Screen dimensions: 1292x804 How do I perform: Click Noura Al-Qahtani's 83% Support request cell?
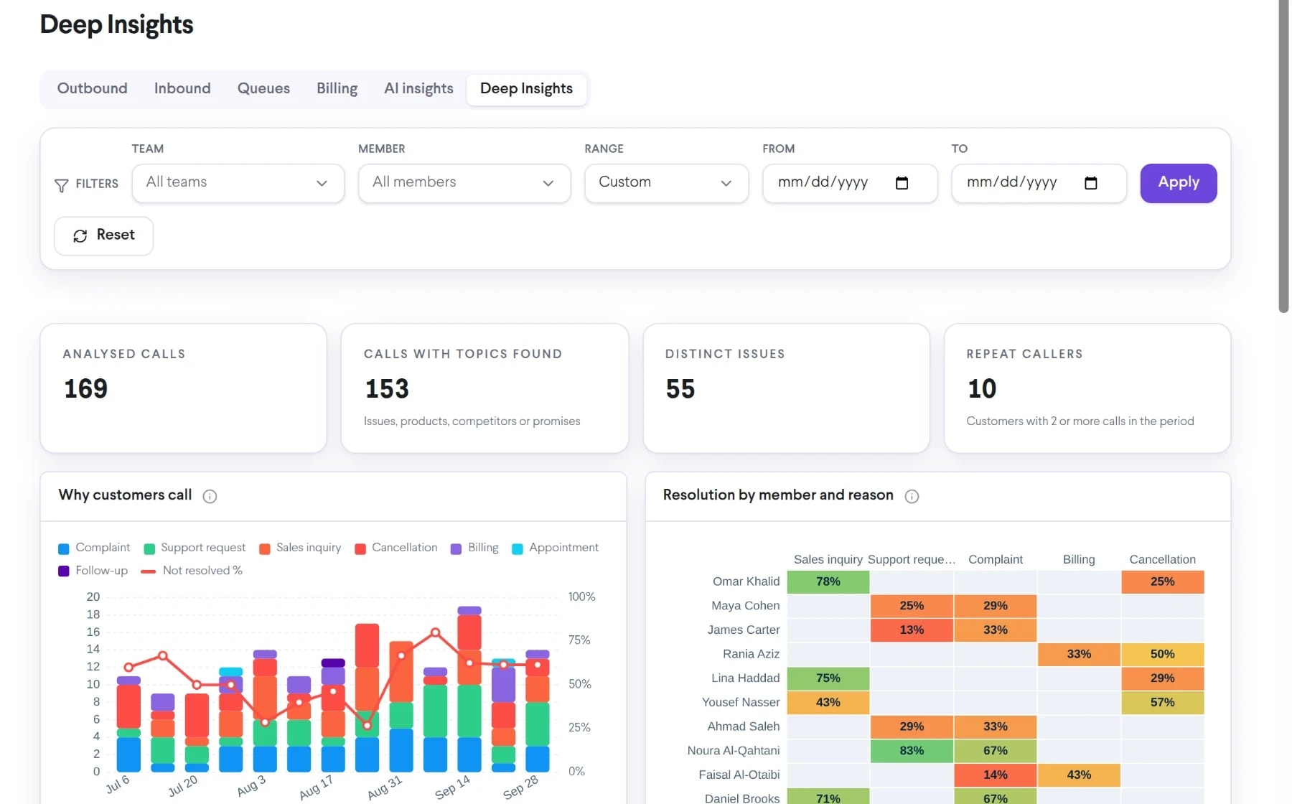[912, 751]
